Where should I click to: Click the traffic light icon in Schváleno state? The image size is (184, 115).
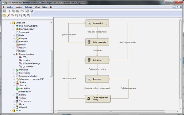89,60
